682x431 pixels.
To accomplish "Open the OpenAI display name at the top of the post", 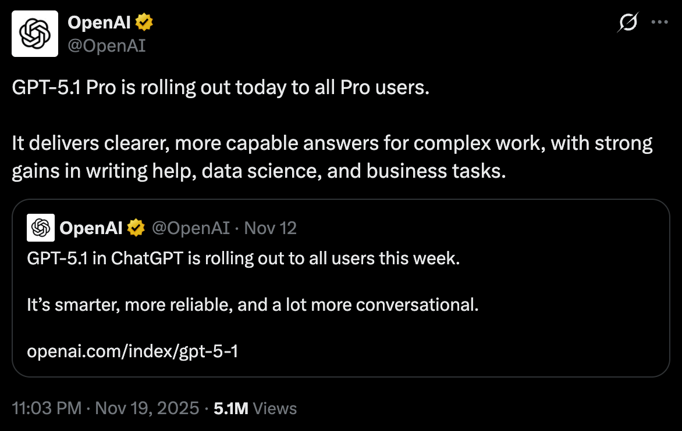I will coord(100,23).
